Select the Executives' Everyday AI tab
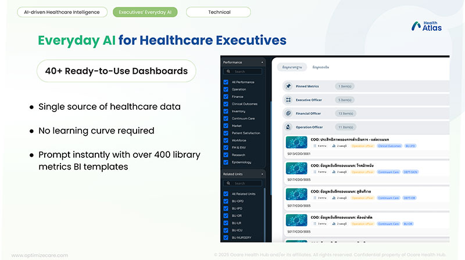Screen dimensions: 465x260 point(145,12)
